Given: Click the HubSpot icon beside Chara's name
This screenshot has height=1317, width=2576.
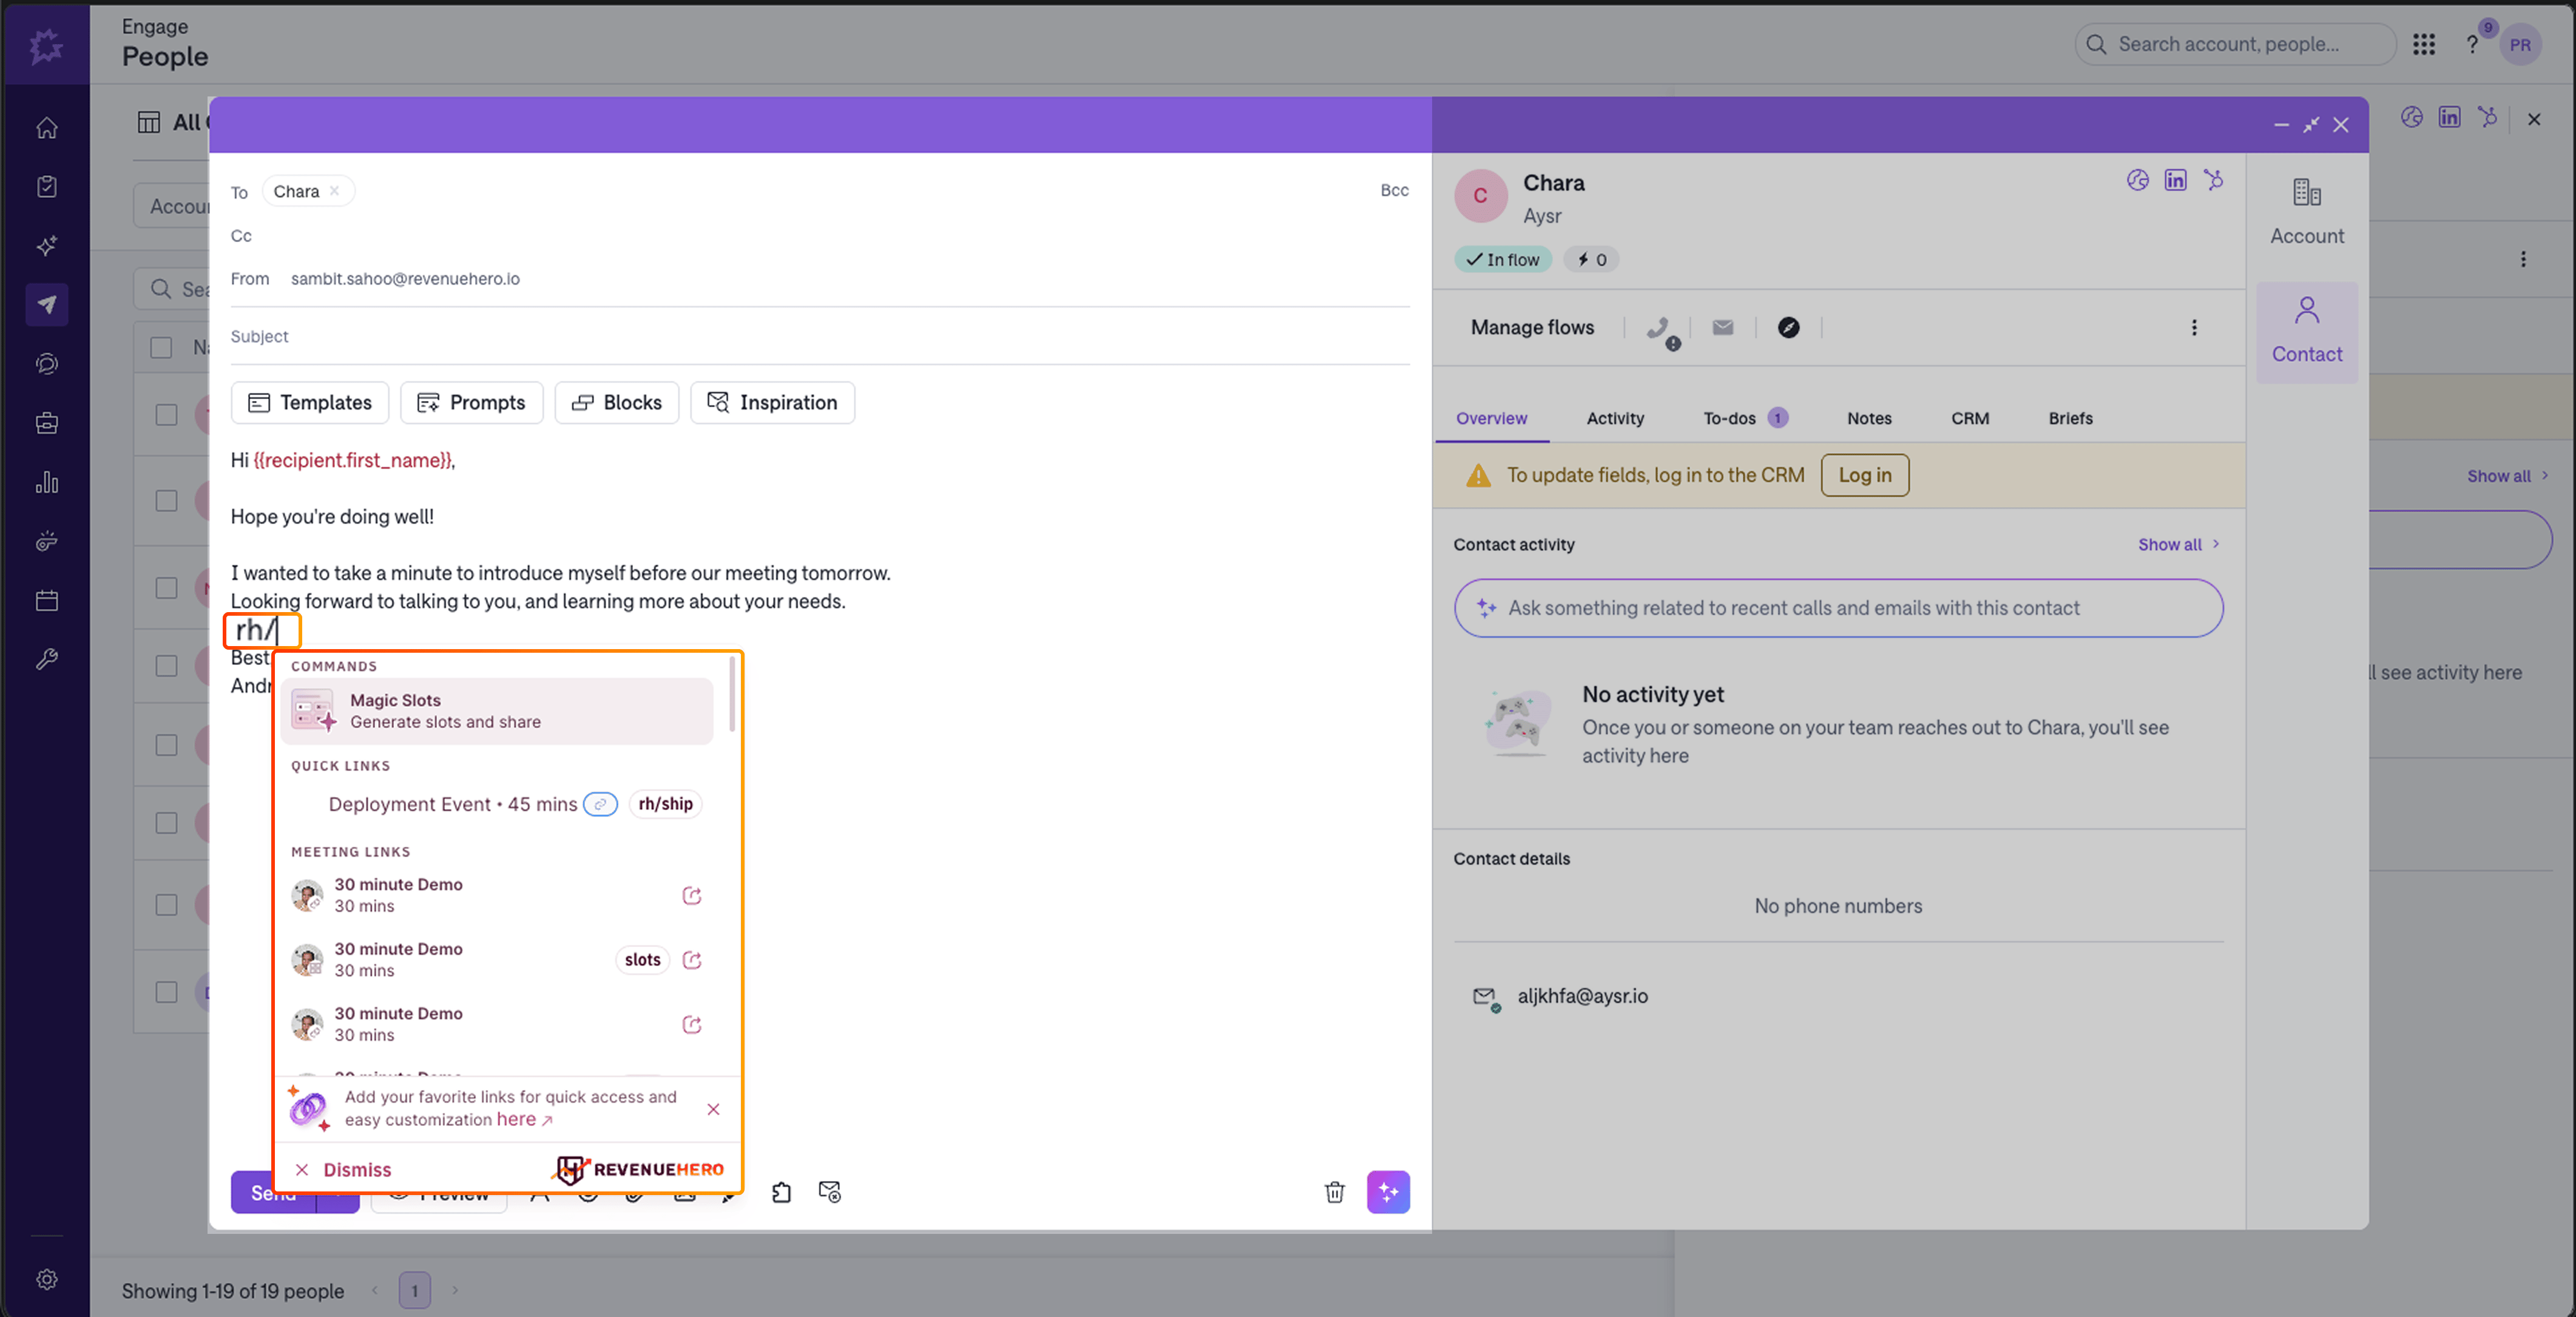Looking at the screenshot, I should pos(2214,180).
